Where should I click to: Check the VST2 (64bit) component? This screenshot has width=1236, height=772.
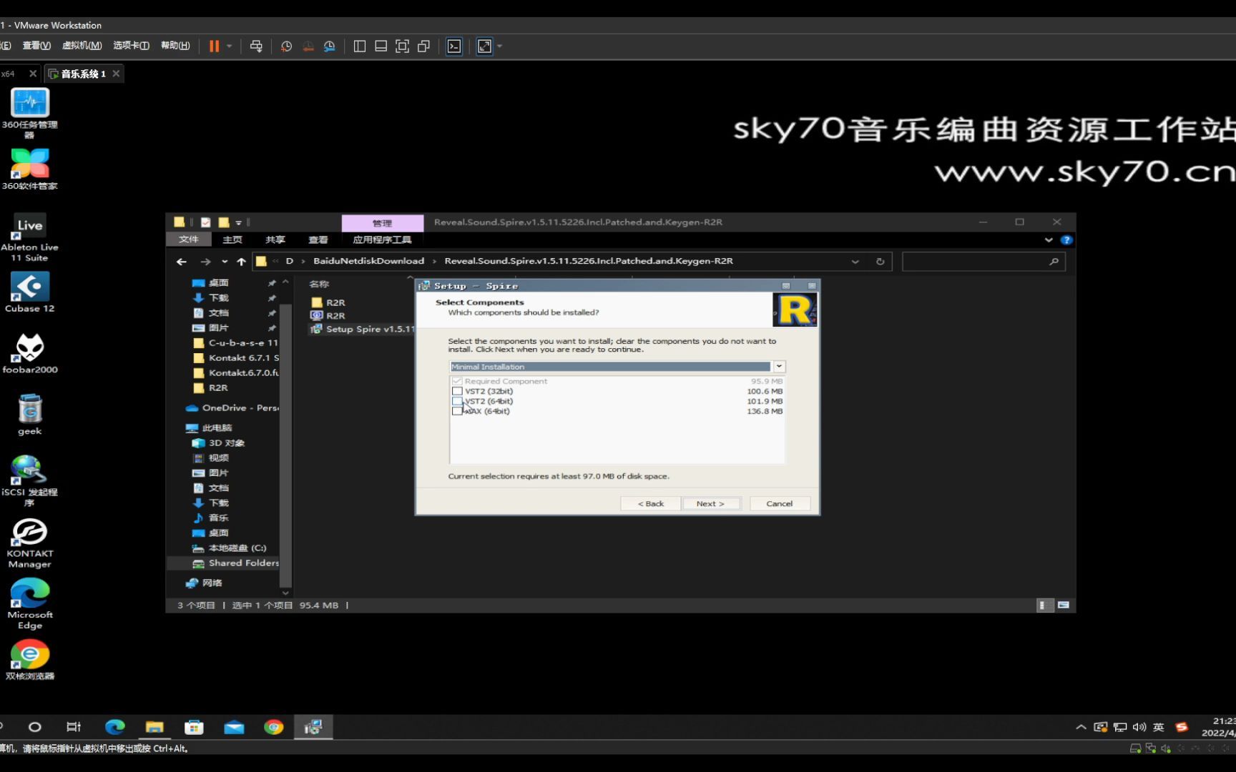pos(457,401)
